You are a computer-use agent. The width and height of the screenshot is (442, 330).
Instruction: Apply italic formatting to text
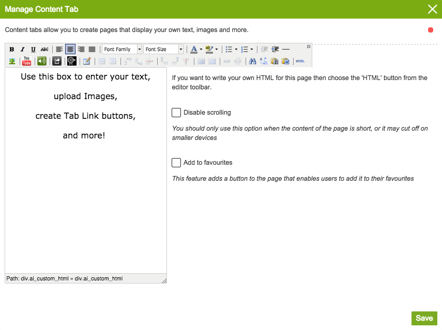(x=23, y=50)
